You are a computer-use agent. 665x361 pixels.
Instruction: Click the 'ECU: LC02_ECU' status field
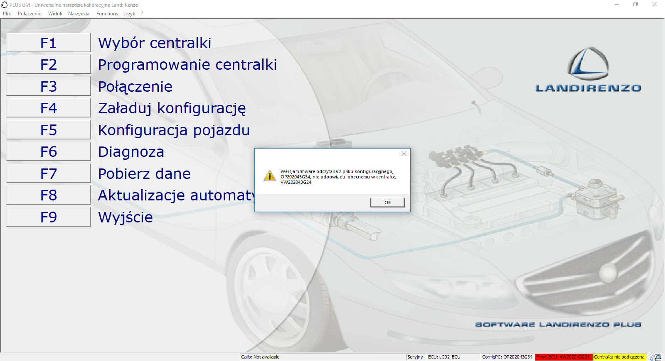[x=454, y=357]
